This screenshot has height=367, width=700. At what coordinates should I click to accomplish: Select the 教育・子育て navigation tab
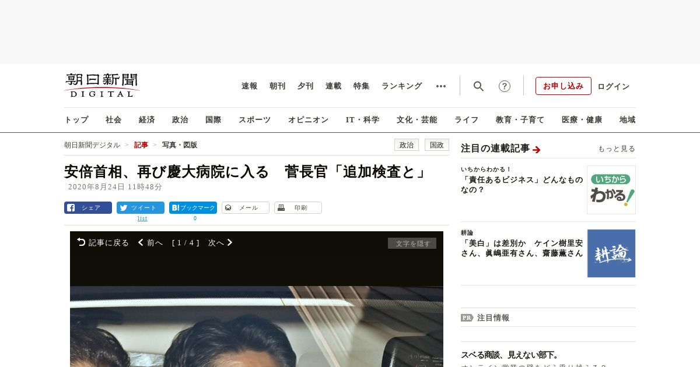(x=520, y=119)
